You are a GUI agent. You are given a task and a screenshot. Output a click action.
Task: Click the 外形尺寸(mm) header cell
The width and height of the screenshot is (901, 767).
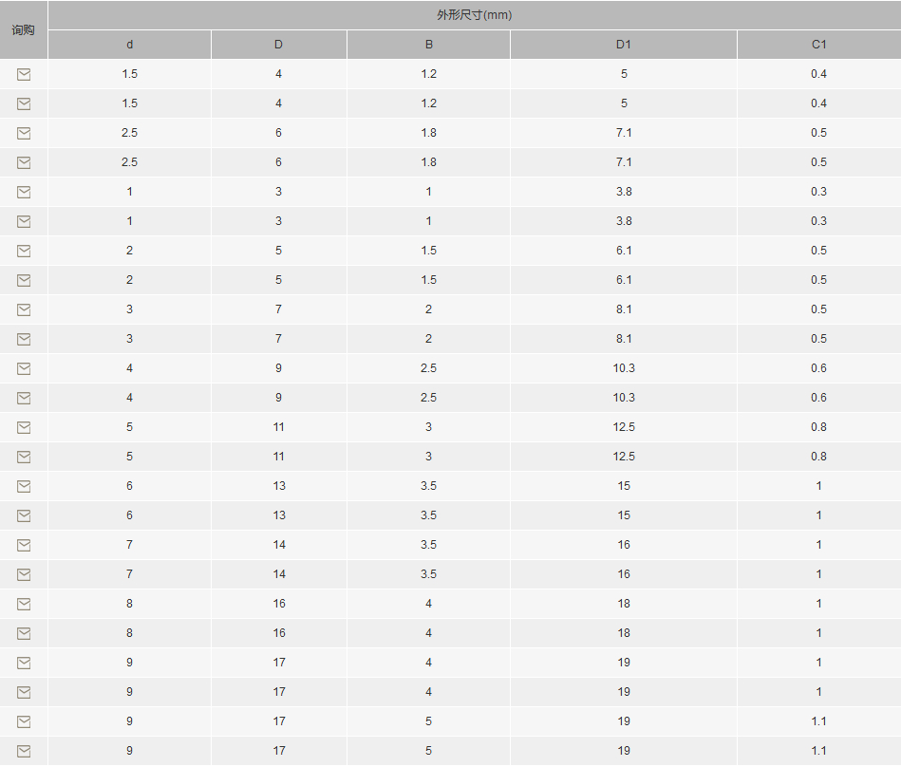tap(474, 15)
